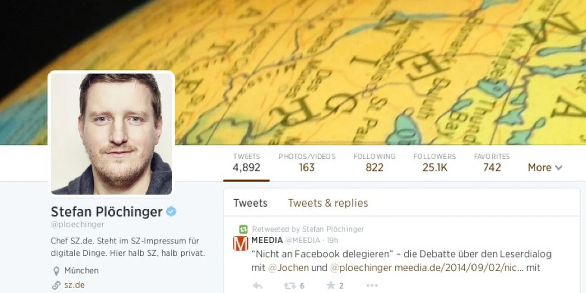The width and height of the screenshot is (586, 293).
Task: View the 25.1K Followers list
Action: coord(435,163)
